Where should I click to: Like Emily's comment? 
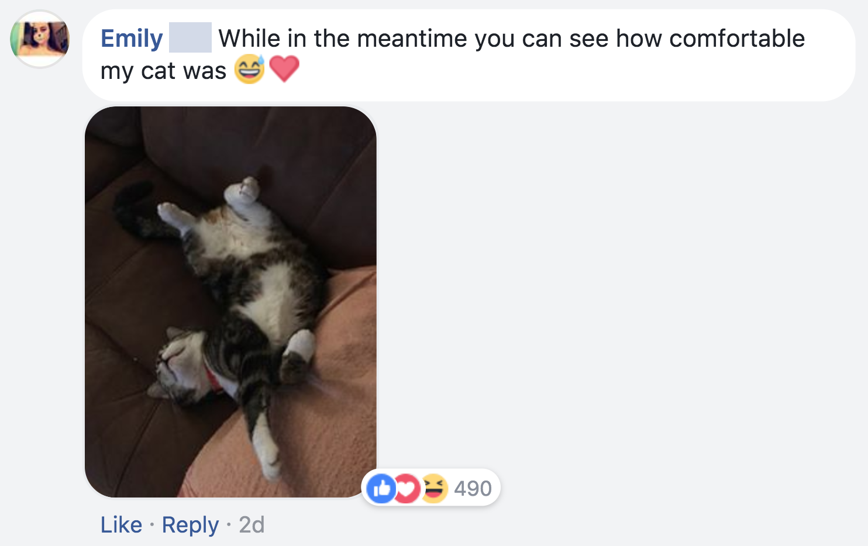coord(121,525)
